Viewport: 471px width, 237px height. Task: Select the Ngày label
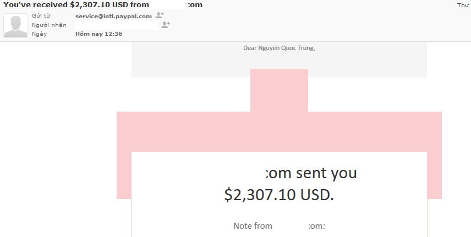[40, 34]
